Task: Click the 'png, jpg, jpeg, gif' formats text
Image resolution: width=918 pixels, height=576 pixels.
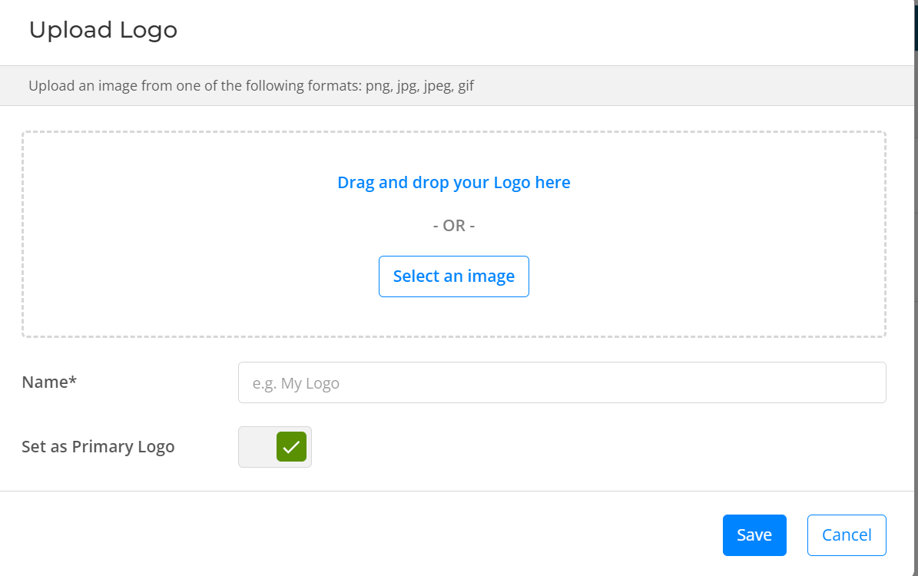Action: [419, 86]
